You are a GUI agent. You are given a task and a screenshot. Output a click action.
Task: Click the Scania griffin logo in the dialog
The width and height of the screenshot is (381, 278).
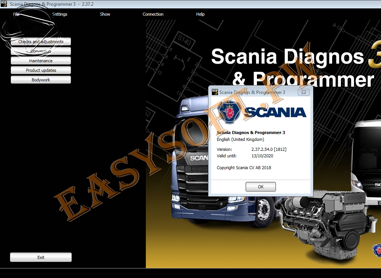click(x=228, y=112)
